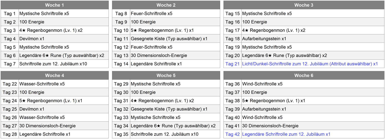The image size is (385, 139).
Task: Click the Tag 11 Gesegnete Kiste reward cell
Action: [169, 39]
